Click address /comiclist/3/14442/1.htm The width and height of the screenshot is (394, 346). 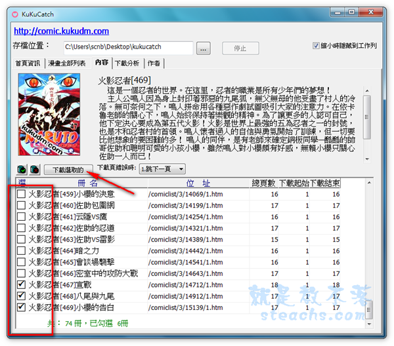tap(185, 251)
